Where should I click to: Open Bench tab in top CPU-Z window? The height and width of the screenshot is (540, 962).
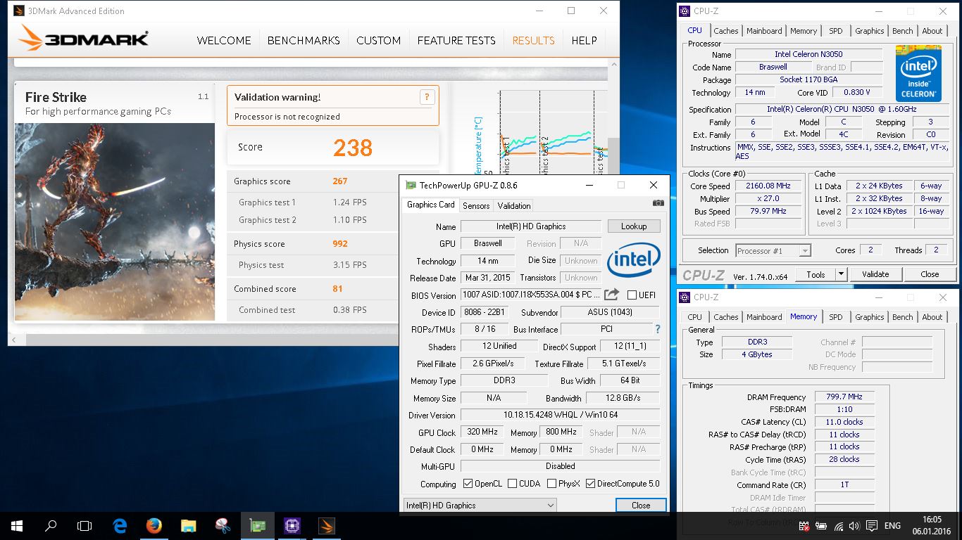pyautogui.click(x=903, y=31)
